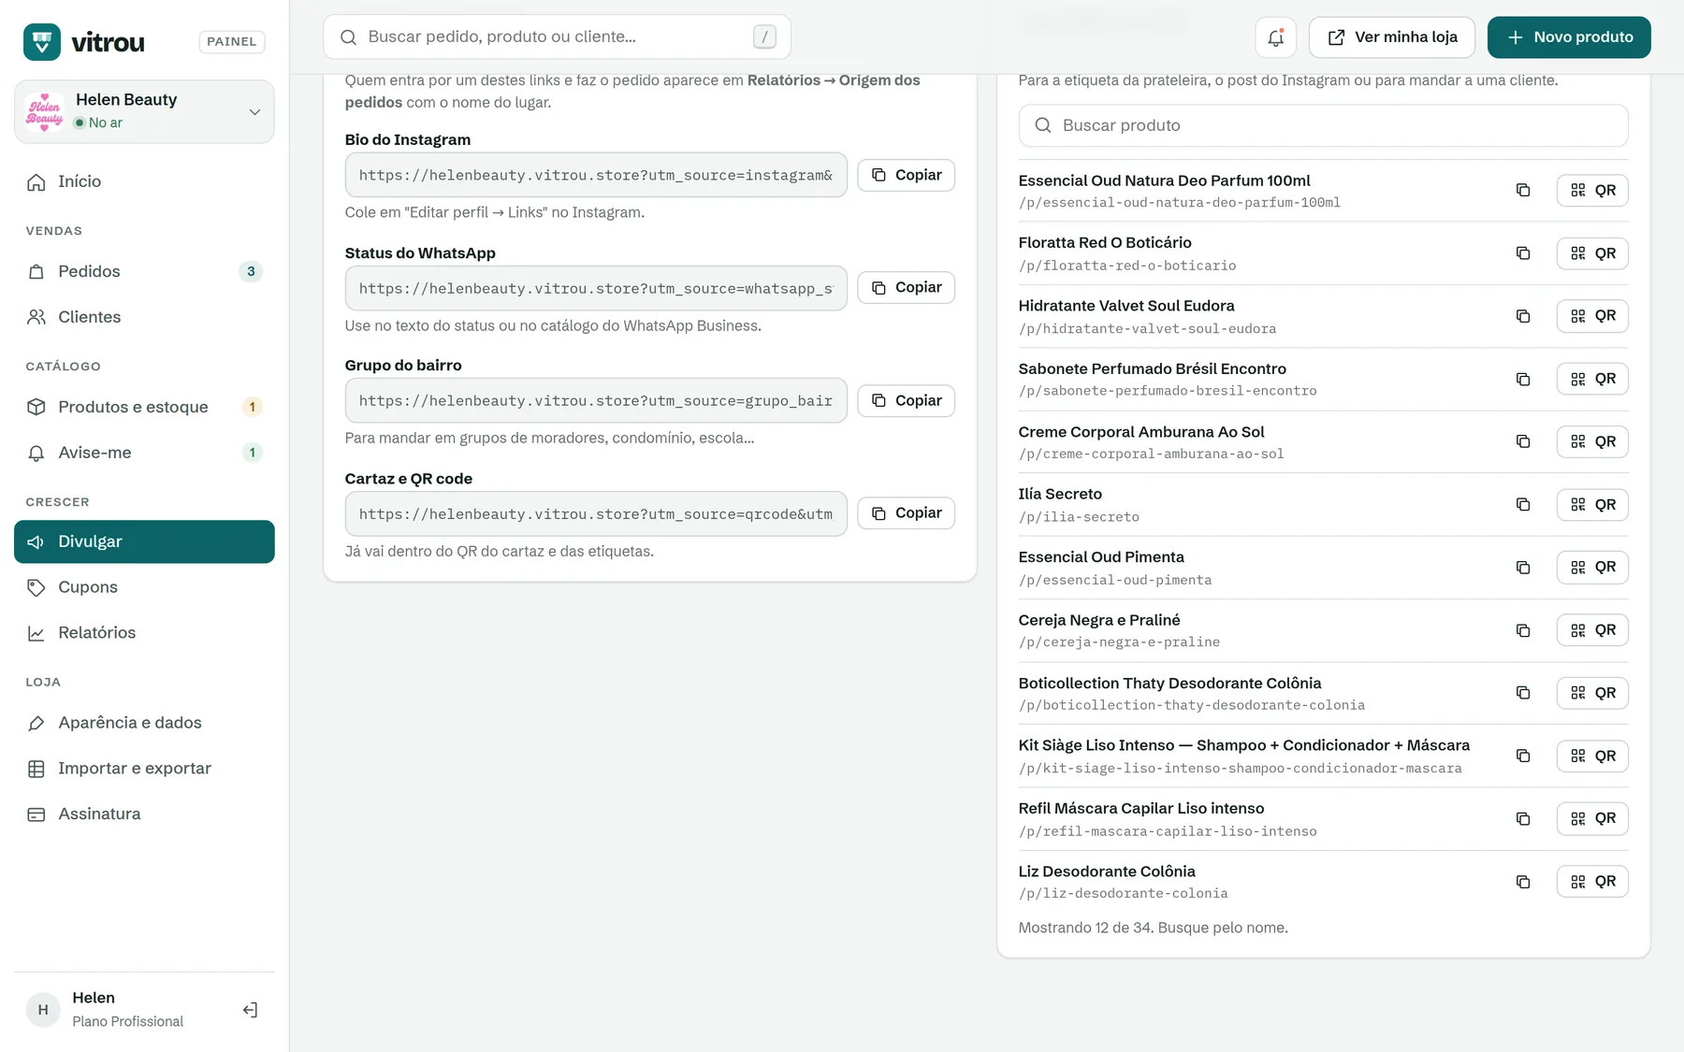Click the notifications bell icon

[1275, 37]
